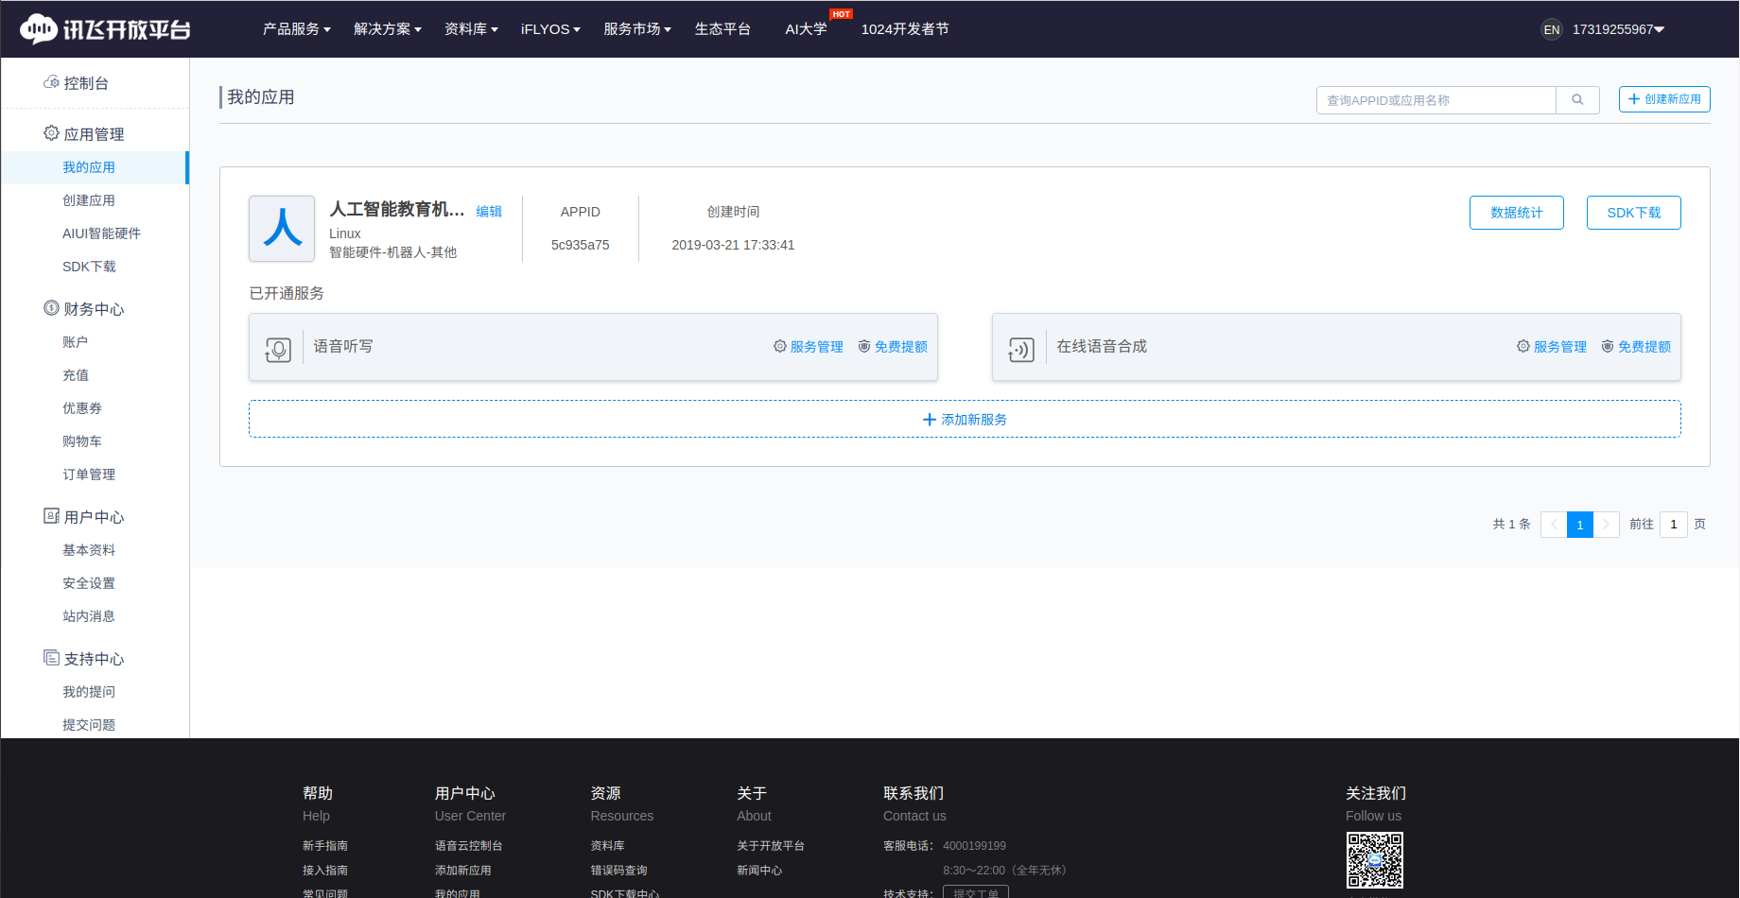Select the 在线语音合成 speaker service icon
The height and width of the screenshot is (898, 1740).
[1020, 348]
